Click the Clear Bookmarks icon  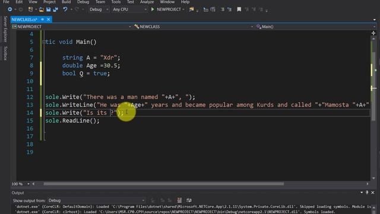[261, 10]
